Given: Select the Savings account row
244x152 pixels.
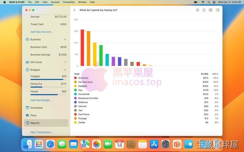Looking at the screenshot, I should pos(46,17).
